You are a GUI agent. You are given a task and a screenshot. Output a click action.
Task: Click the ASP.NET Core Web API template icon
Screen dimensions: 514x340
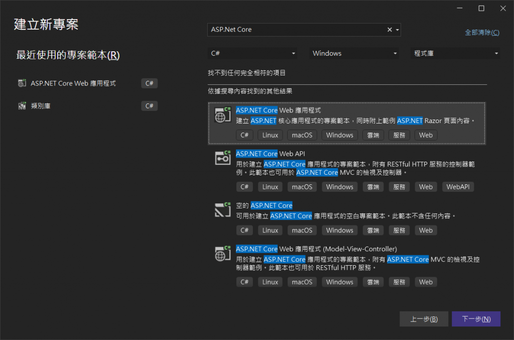[x=222, y=158]
